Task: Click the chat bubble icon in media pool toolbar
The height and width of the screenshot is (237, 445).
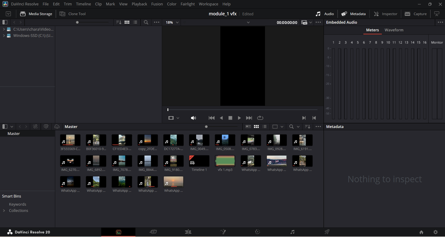Action: (46, 126)
